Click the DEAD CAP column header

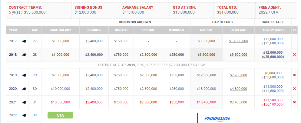238,30
